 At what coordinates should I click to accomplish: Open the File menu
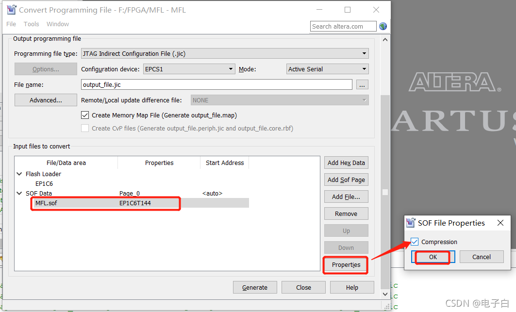click(x=11, y=24)
